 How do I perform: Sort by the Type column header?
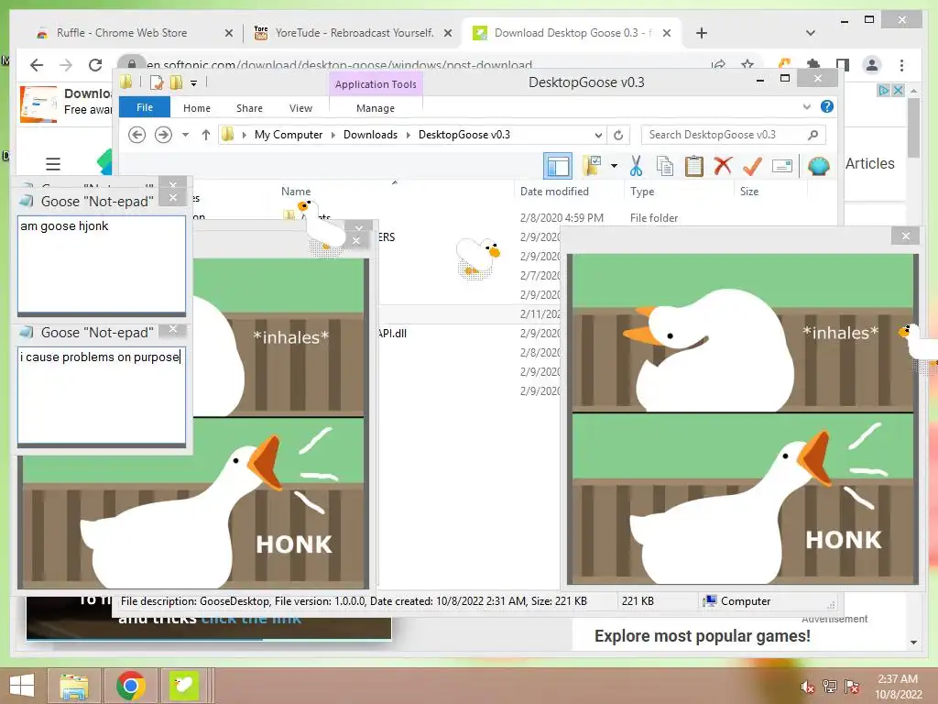pyautogui.click(x=642, y=192)
